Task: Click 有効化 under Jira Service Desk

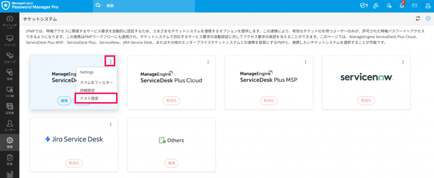Action: 74,163
